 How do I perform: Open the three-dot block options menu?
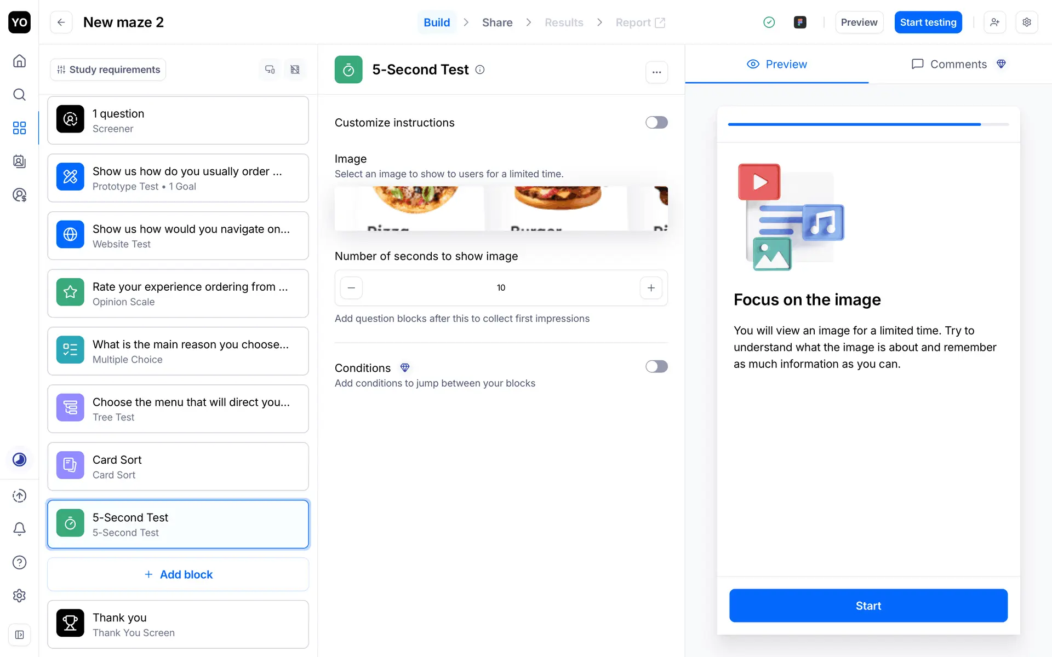656,72
